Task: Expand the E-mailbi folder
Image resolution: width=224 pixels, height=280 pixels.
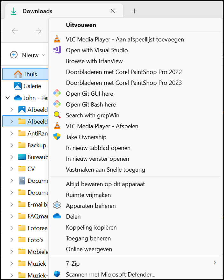Action: [x=12, y=204]
